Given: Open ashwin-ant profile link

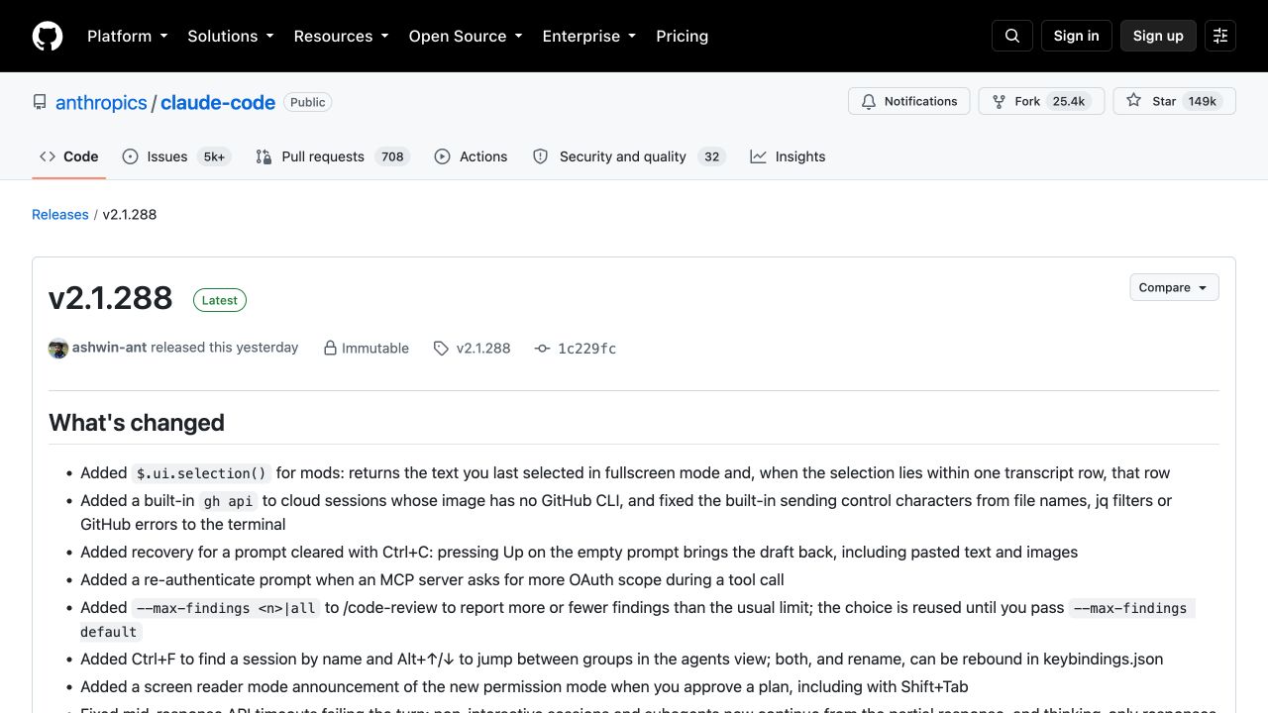Looking at the screenshot, I should click(x=110, y=348).
